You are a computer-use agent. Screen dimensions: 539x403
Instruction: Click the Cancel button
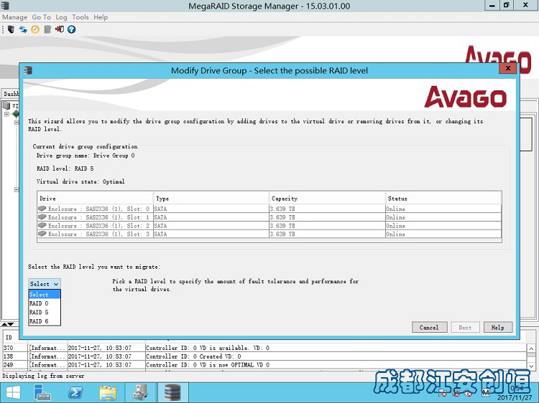[429, 327]
